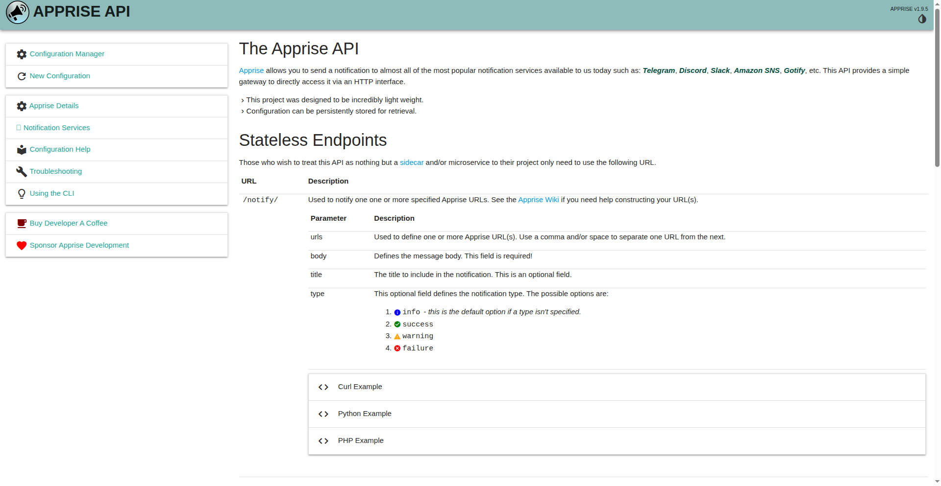941x486 pixels.
Task: Open the sidecar hyperlink
Action: click(411, 162)
